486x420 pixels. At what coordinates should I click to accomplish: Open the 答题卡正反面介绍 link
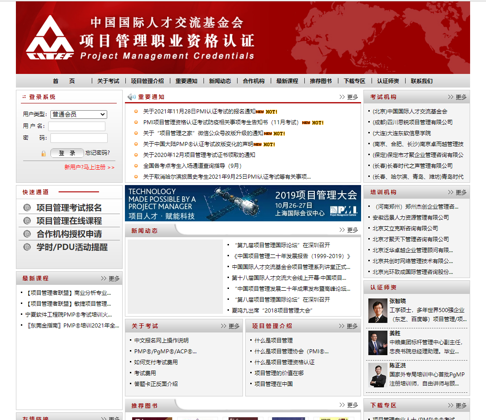point(156,384)
